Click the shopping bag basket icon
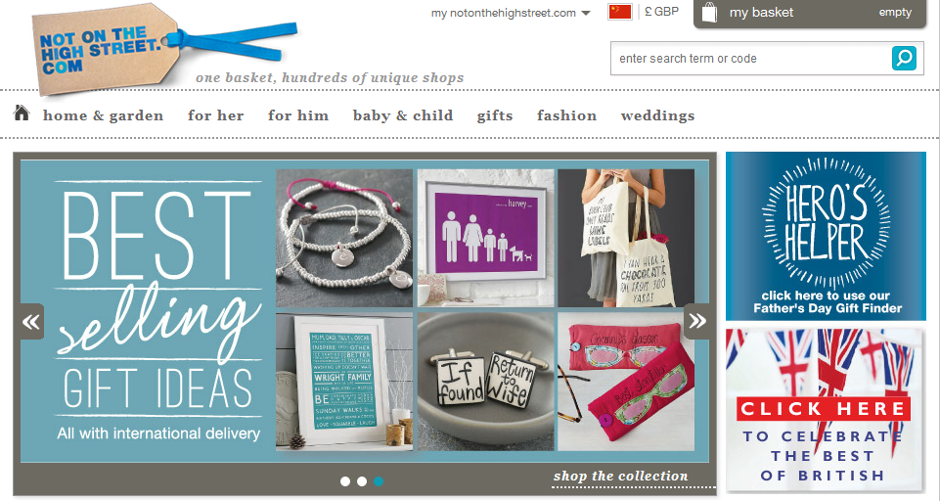The height and width of the screenshot is (501, 940). (709, 12)
